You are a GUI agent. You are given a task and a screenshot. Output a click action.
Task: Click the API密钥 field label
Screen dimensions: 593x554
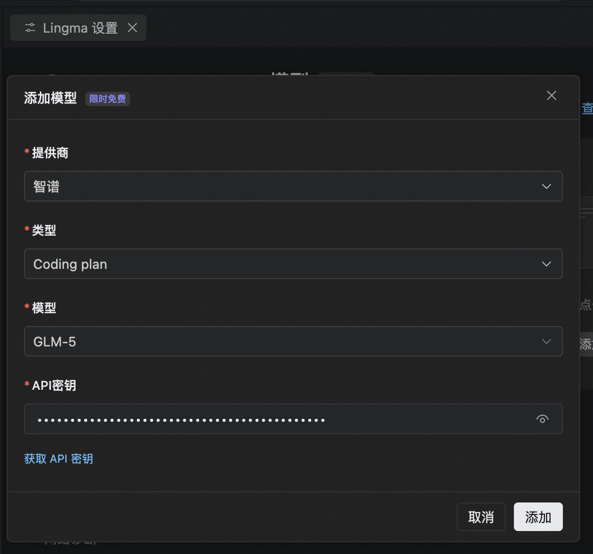pos(54,386)
